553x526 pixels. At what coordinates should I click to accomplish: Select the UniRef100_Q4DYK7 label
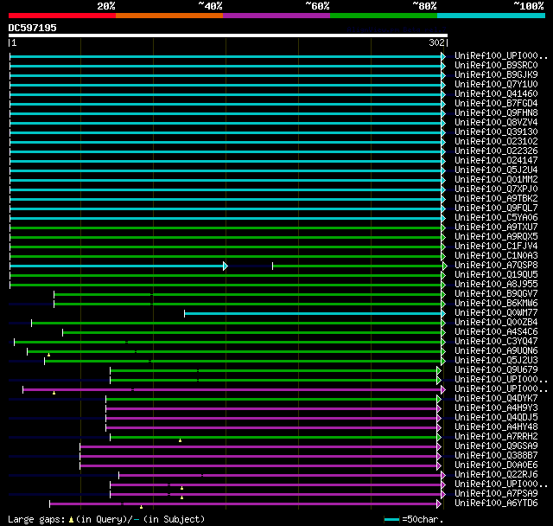click(x=496, y=399)
